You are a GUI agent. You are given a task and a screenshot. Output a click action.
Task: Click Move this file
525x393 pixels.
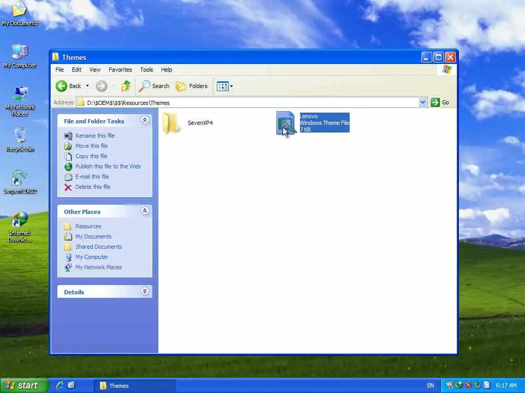pos(91,146)
